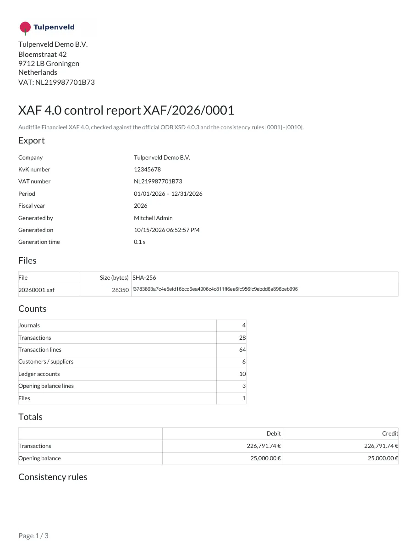Select the Auditfile Financieel XAF 4.0 subtitle line
This screenshot has width=417, height=541.
pyautogui.click(x=161, y=127)
